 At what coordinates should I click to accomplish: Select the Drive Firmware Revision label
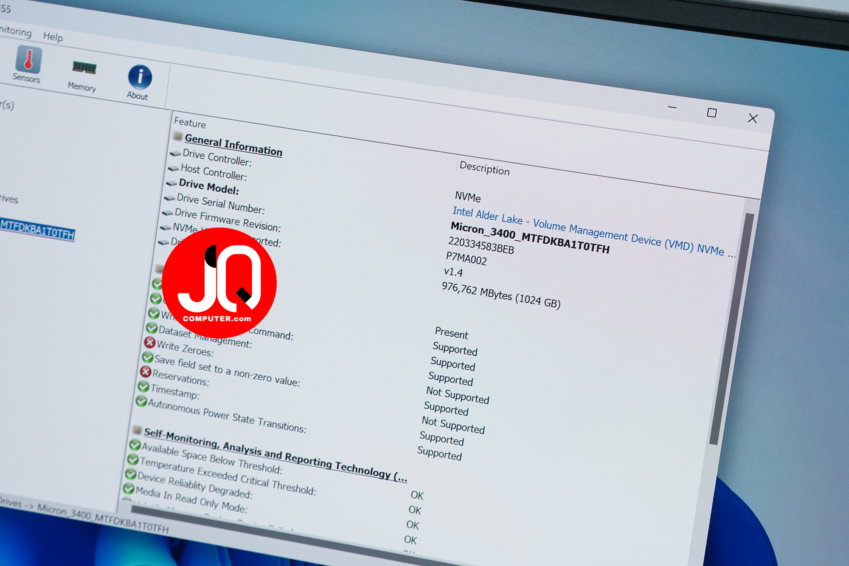coord(228,220)
